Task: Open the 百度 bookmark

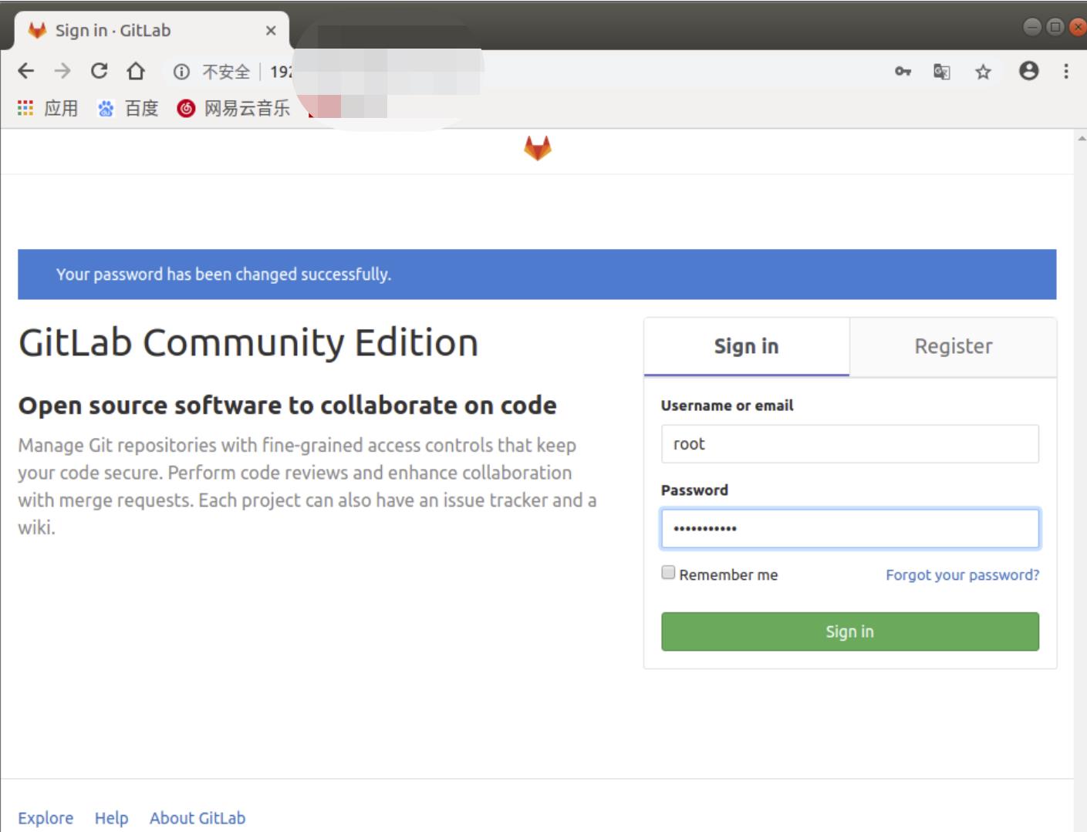Action: 128,109
